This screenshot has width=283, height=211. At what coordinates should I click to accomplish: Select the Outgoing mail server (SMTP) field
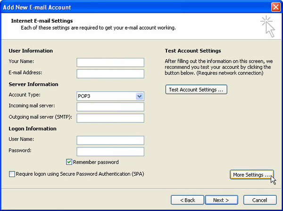110,118
